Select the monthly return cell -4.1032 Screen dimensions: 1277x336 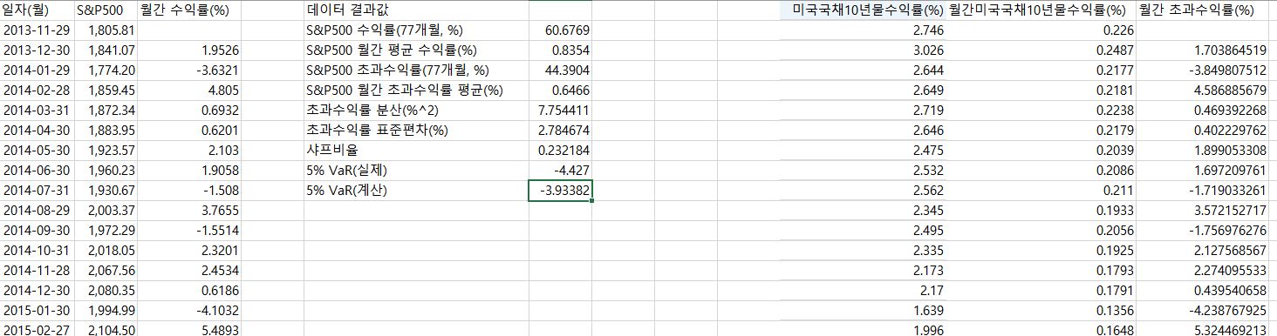[x=190, y=310]
